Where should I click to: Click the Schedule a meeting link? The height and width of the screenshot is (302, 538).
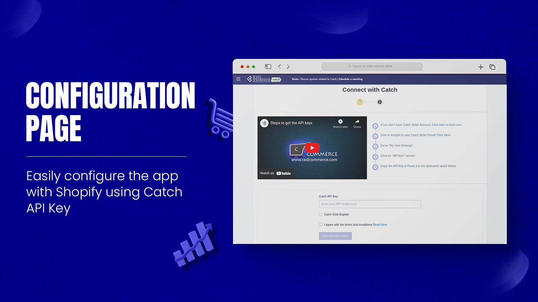350,79
